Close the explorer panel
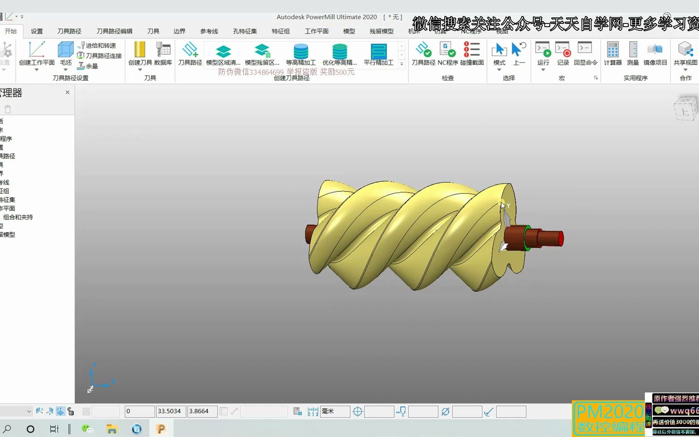The image size is (699, 437). pyautogui.click(x=67, y=92)
